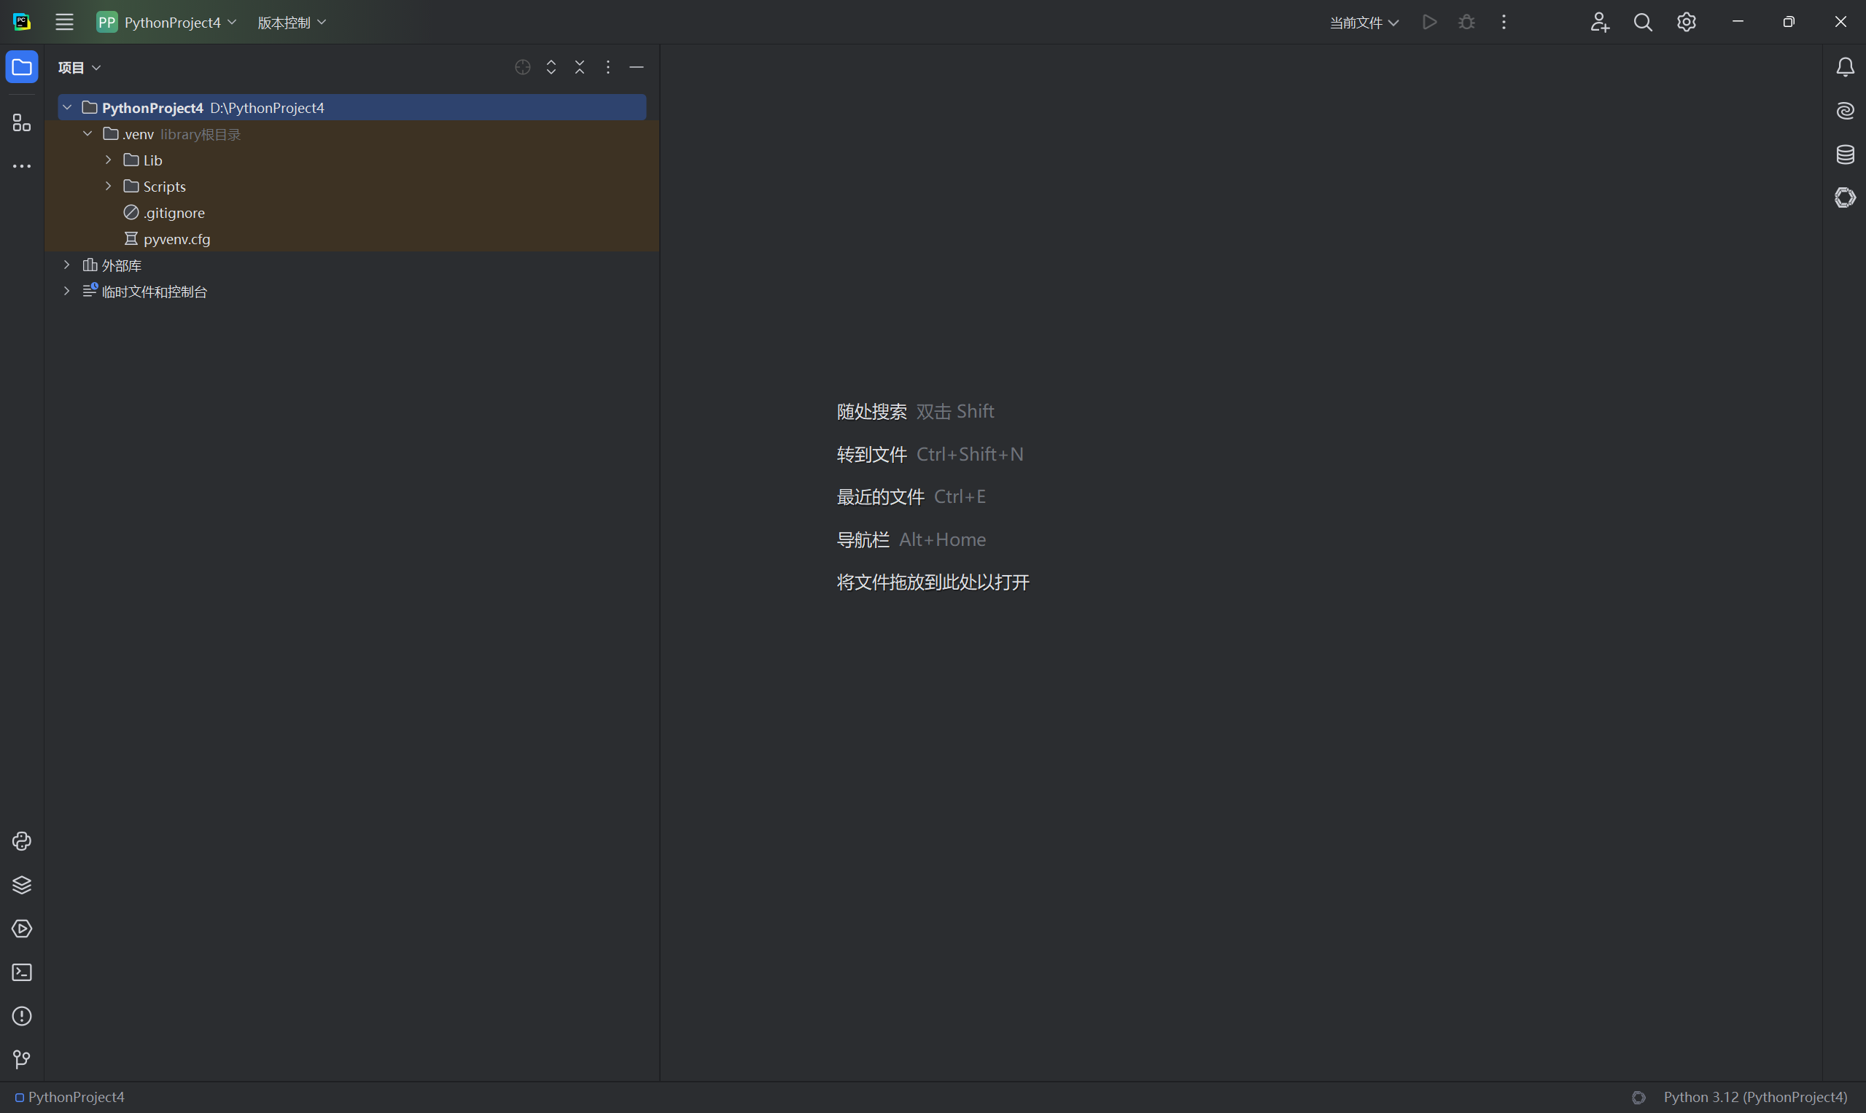Open the main hamburger menu
This screenshot has height=1113, width=1866.
(x=64, y=23)
